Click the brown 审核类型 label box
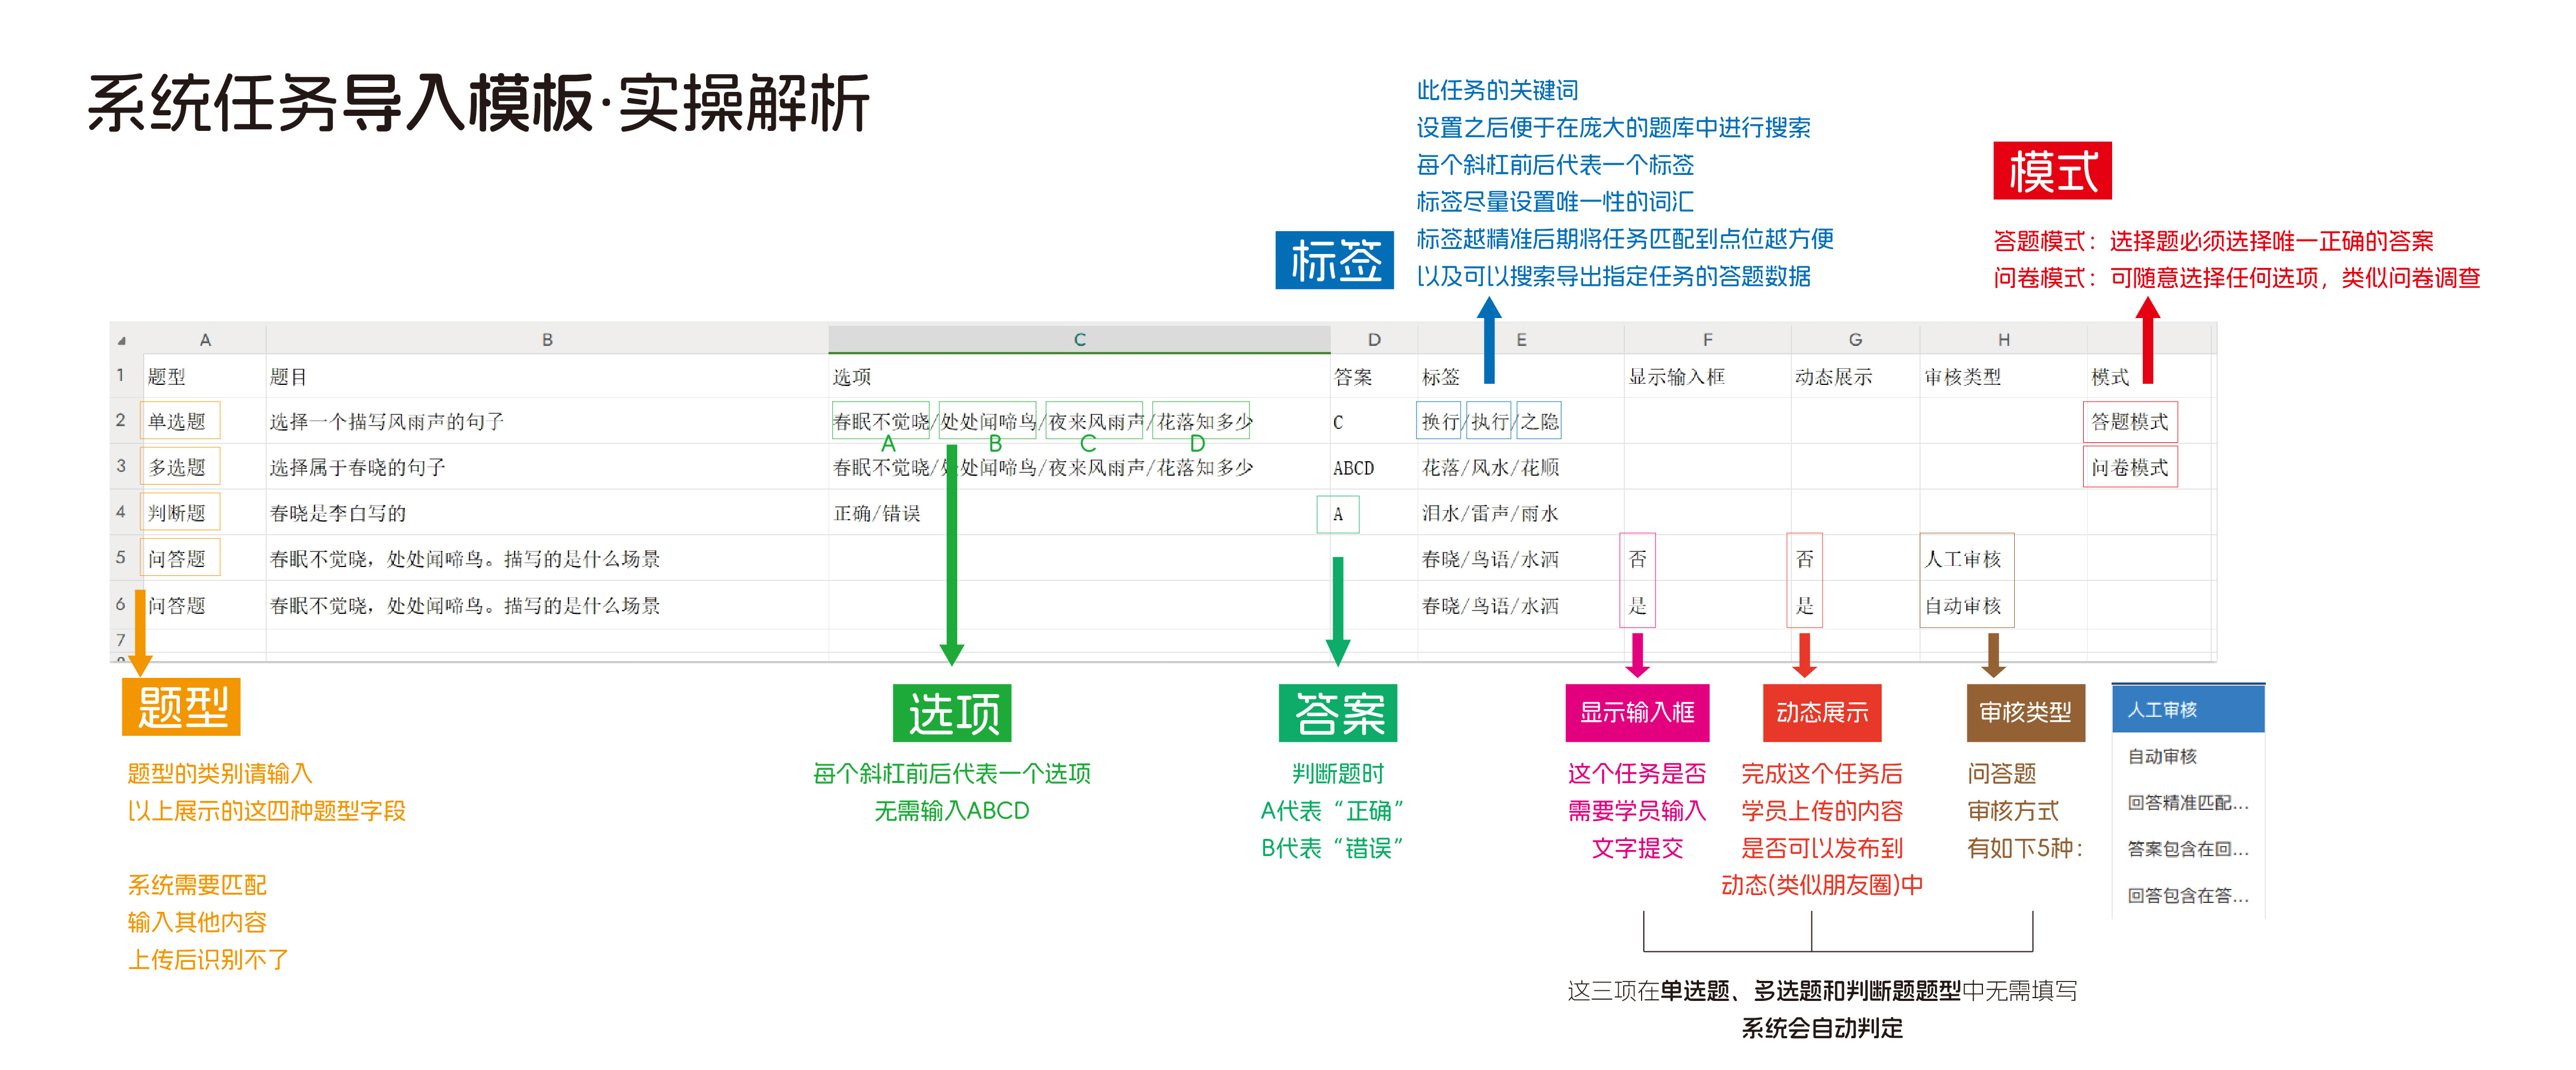2576x1070 pixels. click(x=2025, y=712)
